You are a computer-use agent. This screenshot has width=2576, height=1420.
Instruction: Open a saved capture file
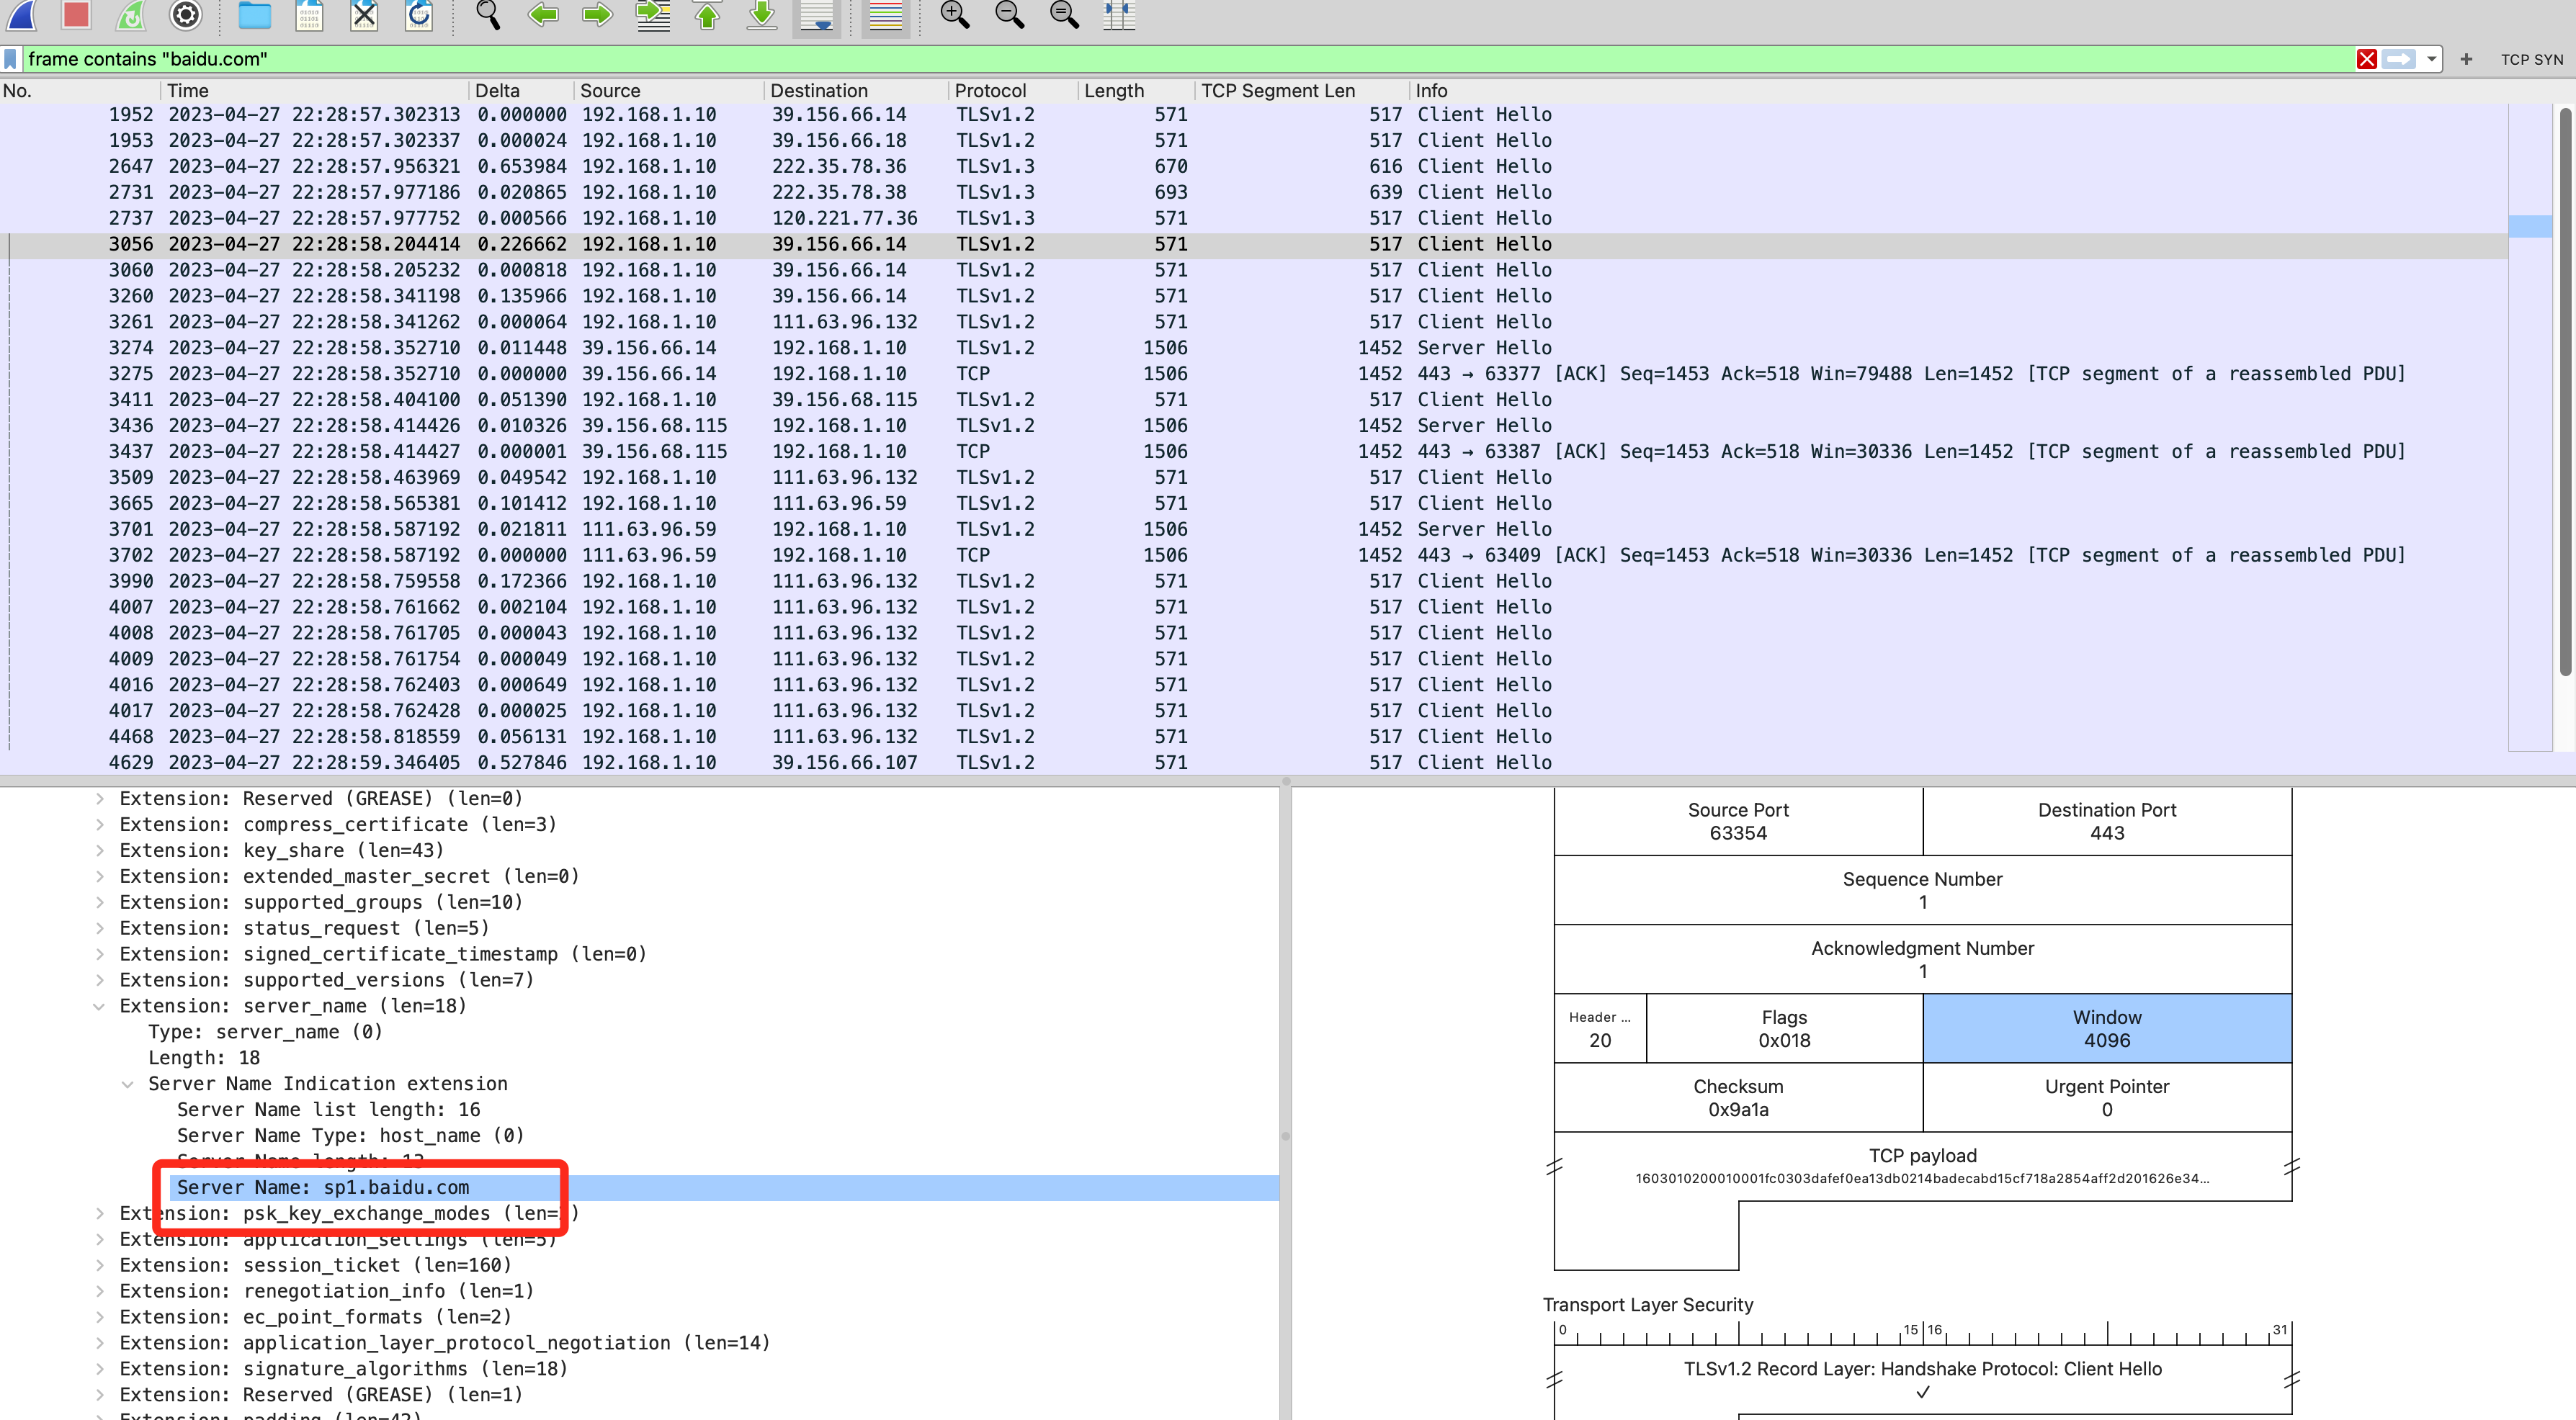(255, 17)
